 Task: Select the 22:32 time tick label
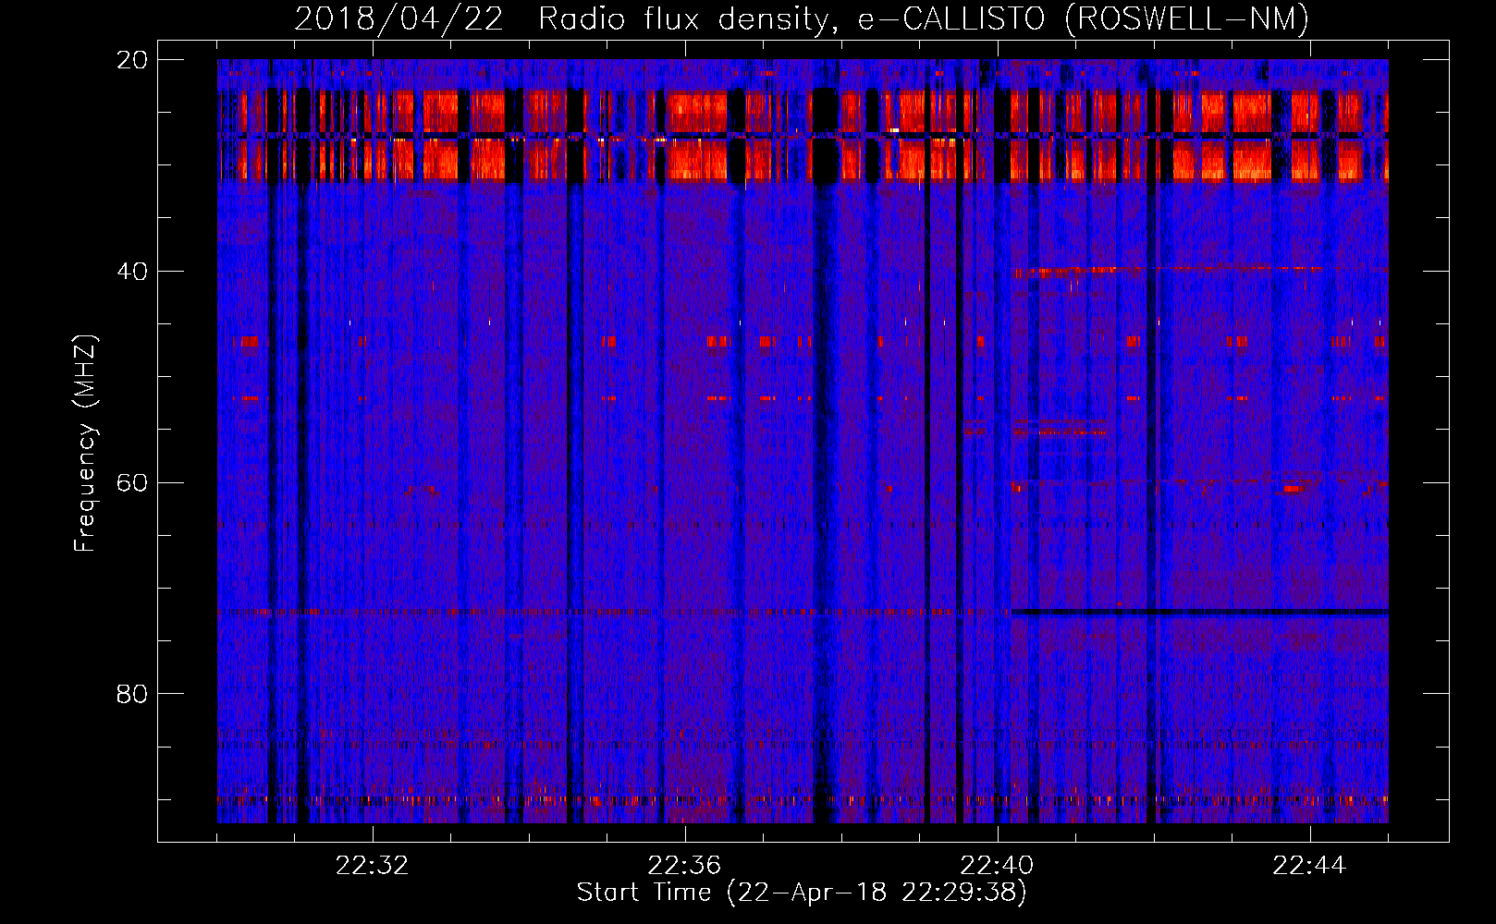[372, 866]
